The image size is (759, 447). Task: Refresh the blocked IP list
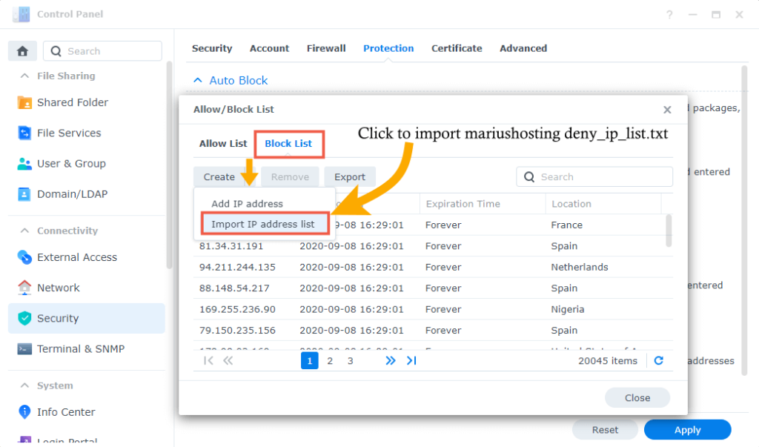coord(658,360)
